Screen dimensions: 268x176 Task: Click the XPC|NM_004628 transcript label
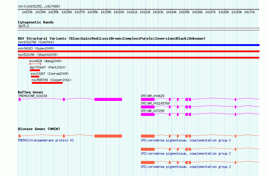152,96
